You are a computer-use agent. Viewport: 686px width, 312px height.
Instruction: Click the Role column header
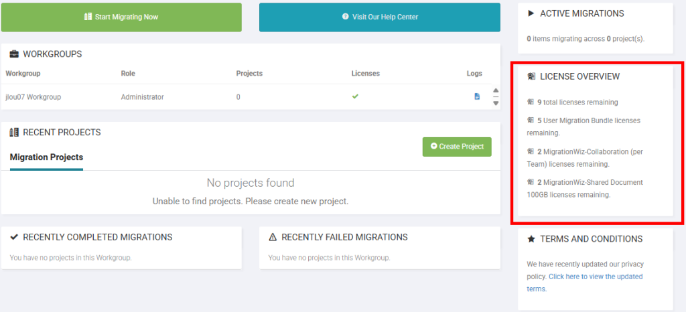point(128,74)
